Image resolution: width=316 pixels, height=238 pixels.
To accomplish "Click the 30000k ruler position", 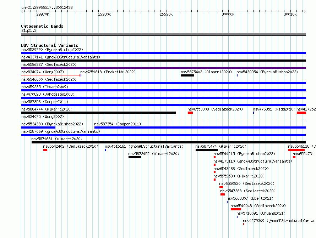I will click(x=228, y=14).
